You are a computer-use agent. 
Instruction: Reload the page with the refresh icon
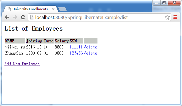coord(23,17)
